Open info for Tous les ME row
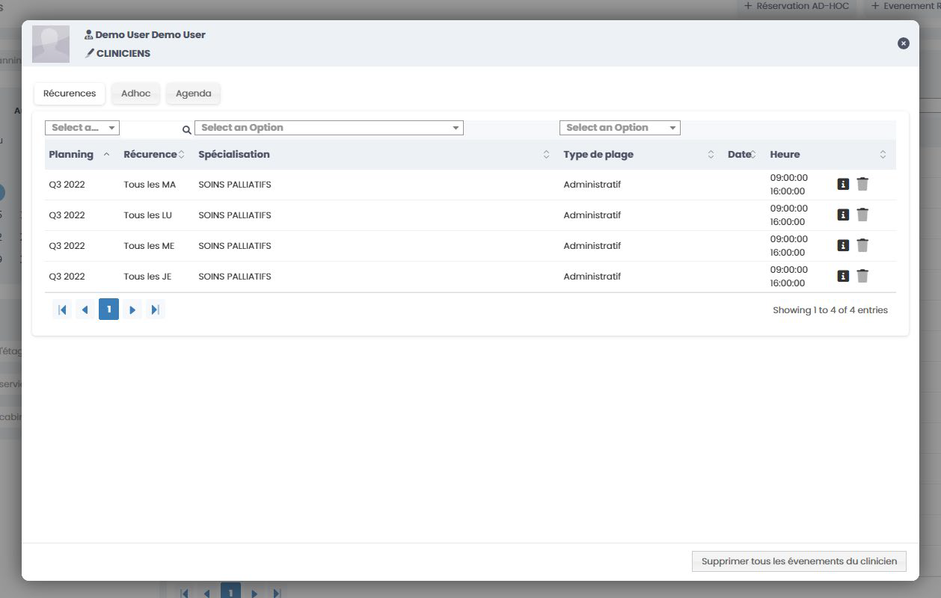The height and width of the screenshot is (598, 941). point(843,245)
